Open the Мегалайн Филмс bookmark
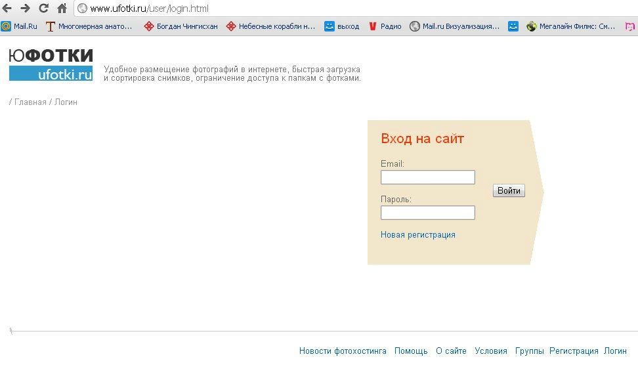 coord(571,27)
